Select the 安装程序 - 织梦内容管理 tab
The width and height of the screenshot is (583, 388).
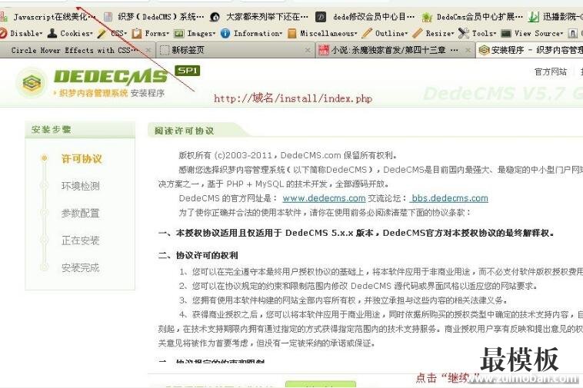(x=531, y=50)
